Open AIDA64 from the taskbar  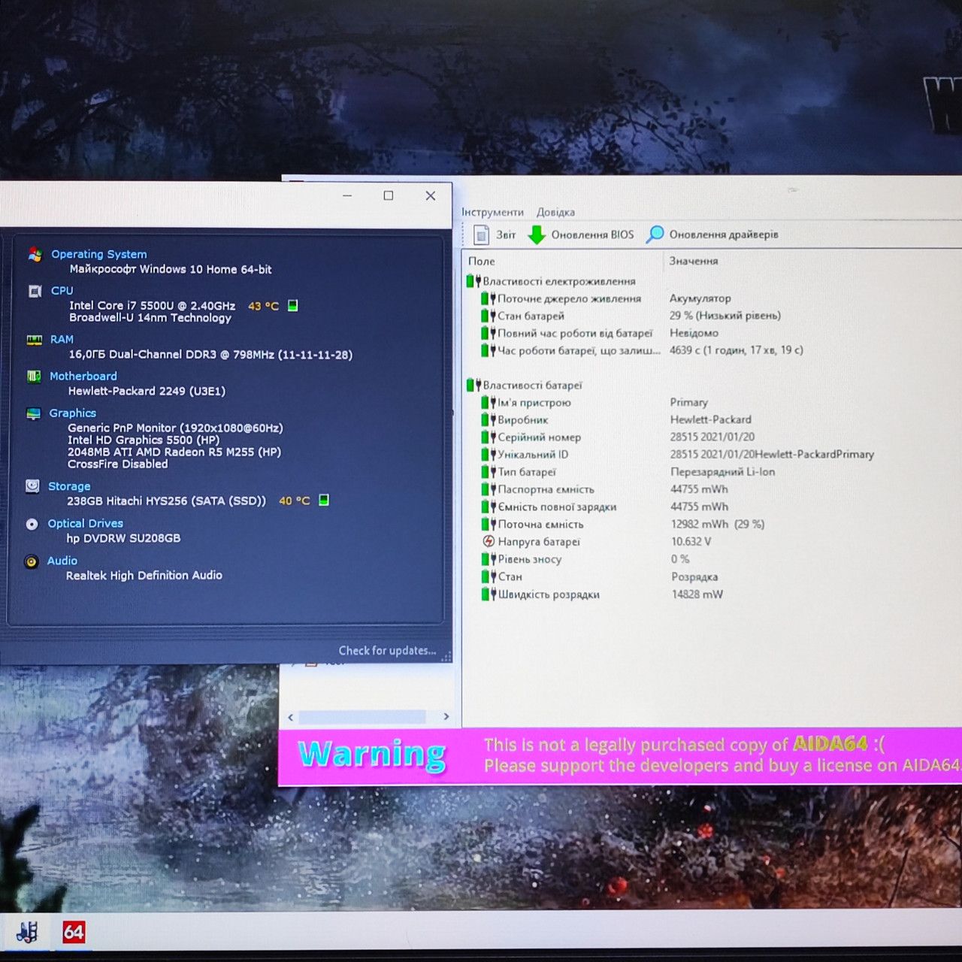coord(74,933)
